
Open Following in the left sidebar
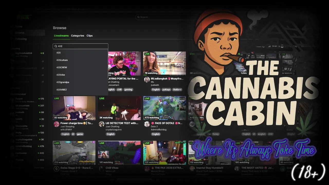(x=21, y=39)
